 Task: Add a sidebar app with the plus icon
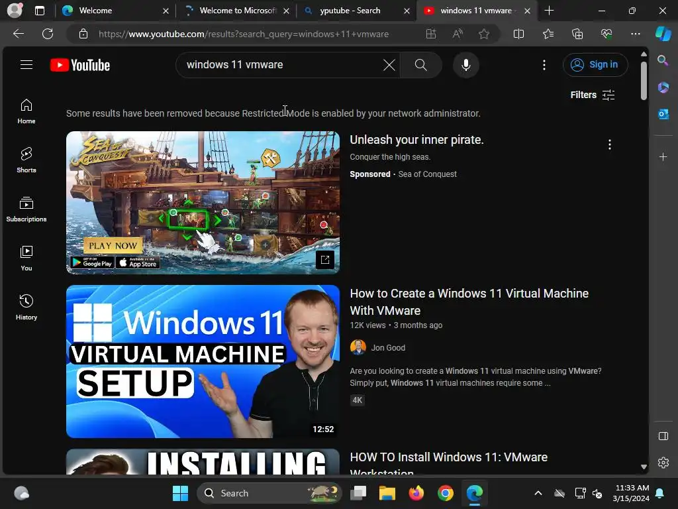click(x=663, y=156)
